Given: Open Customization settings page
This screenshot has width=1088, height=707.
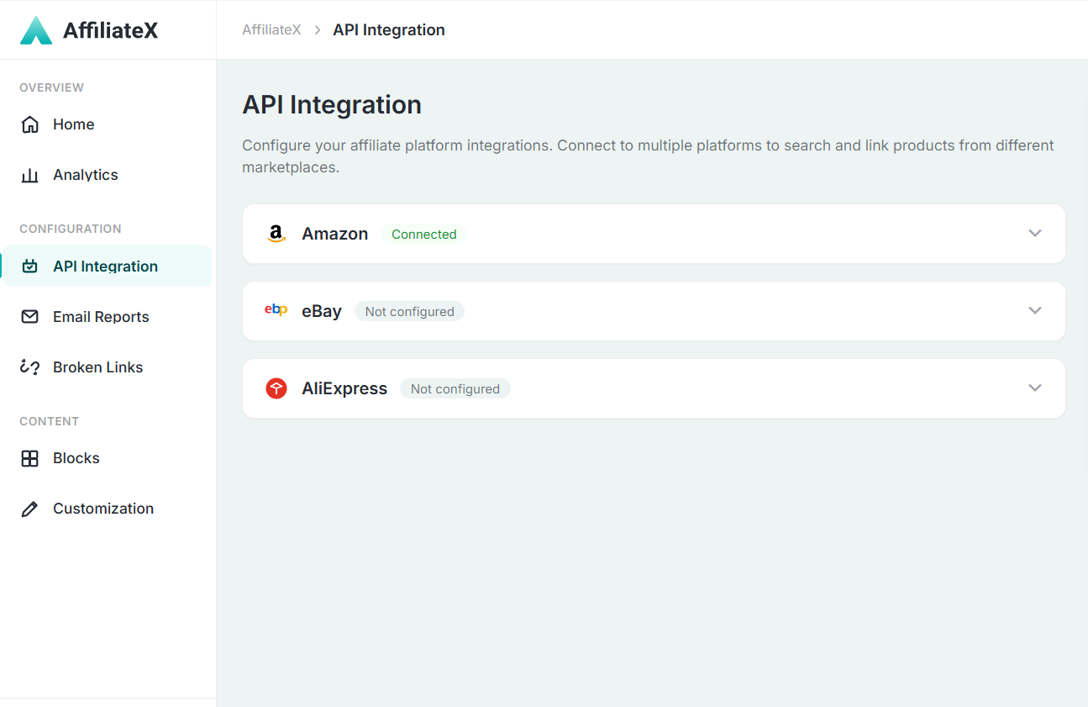Looking at the screenshot, I should click(108, 509).
